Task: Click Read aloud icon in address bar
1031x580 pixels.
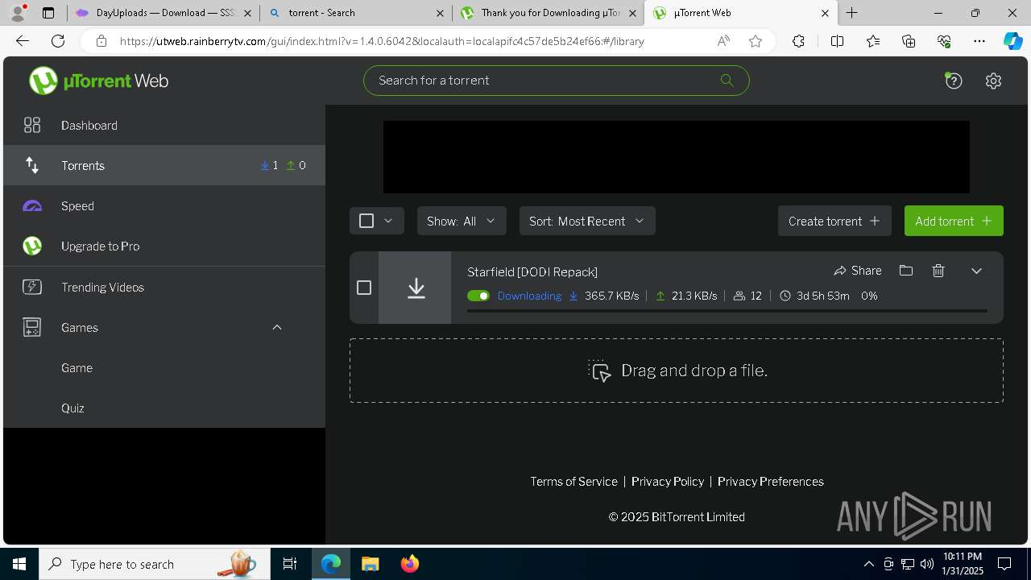Action: [x=723, y=41]
